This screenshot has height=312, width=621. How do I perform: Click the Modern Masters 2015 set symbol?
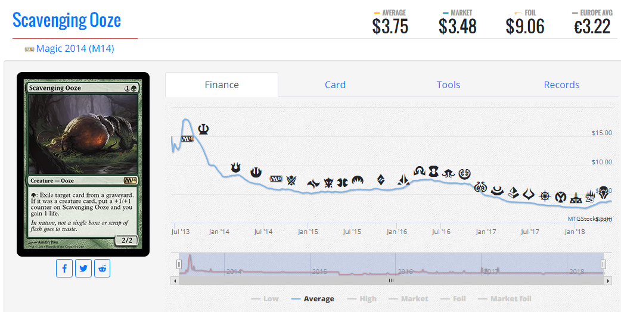(x=342, y=183)
